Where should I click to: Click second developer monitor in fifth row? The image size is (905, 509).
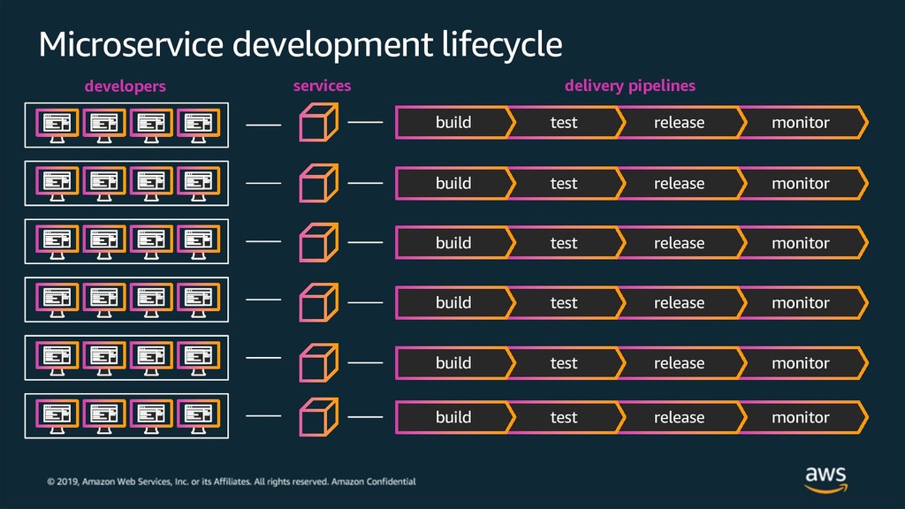point(104,359)
